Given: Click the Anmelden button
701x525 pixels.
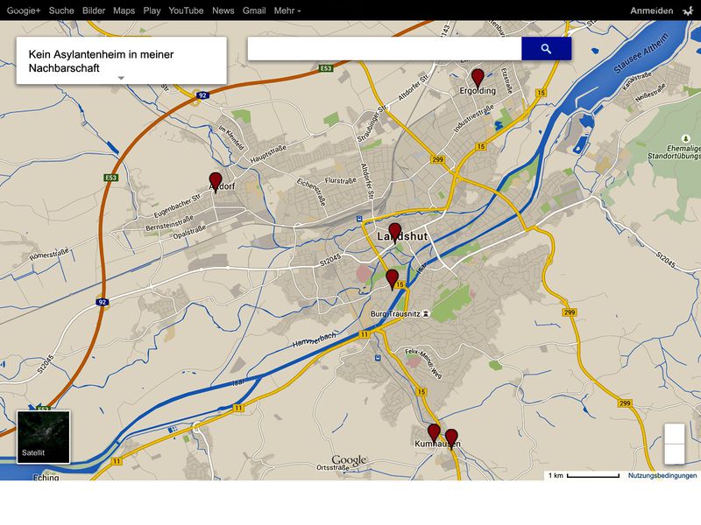Looking at the screenshot, I should tap(651, 10).
